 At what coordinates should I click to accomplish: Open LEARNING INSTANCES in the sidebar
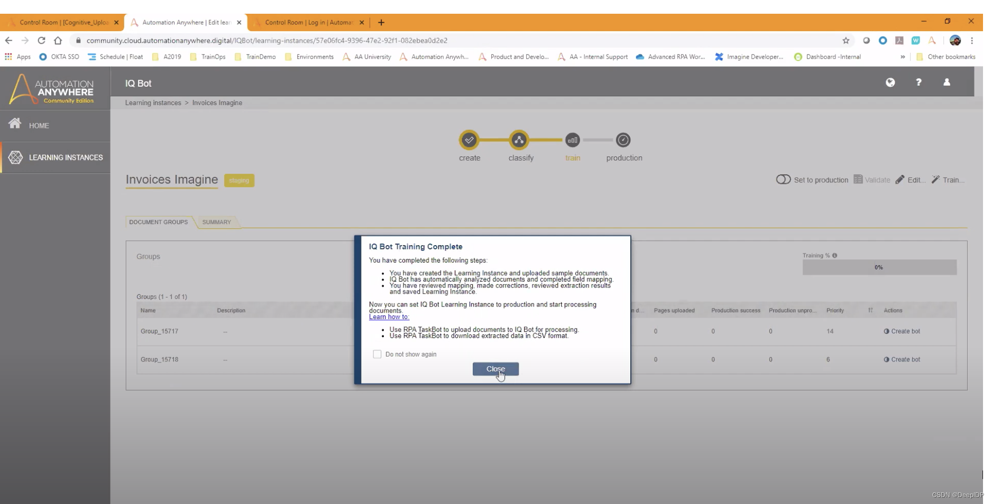tap(55, 157)
